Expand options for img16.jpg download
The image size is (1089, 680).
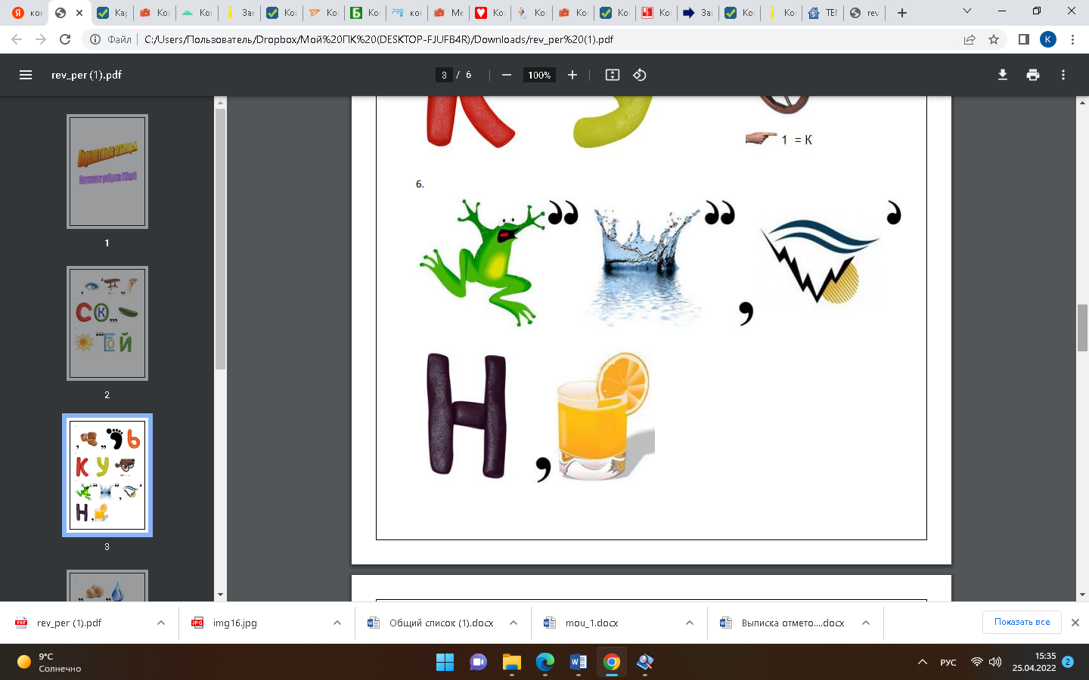coord(337,623)
